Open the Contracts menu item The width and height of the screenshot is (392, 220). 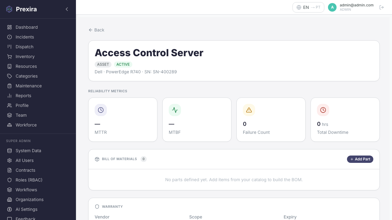pos(38,170)
